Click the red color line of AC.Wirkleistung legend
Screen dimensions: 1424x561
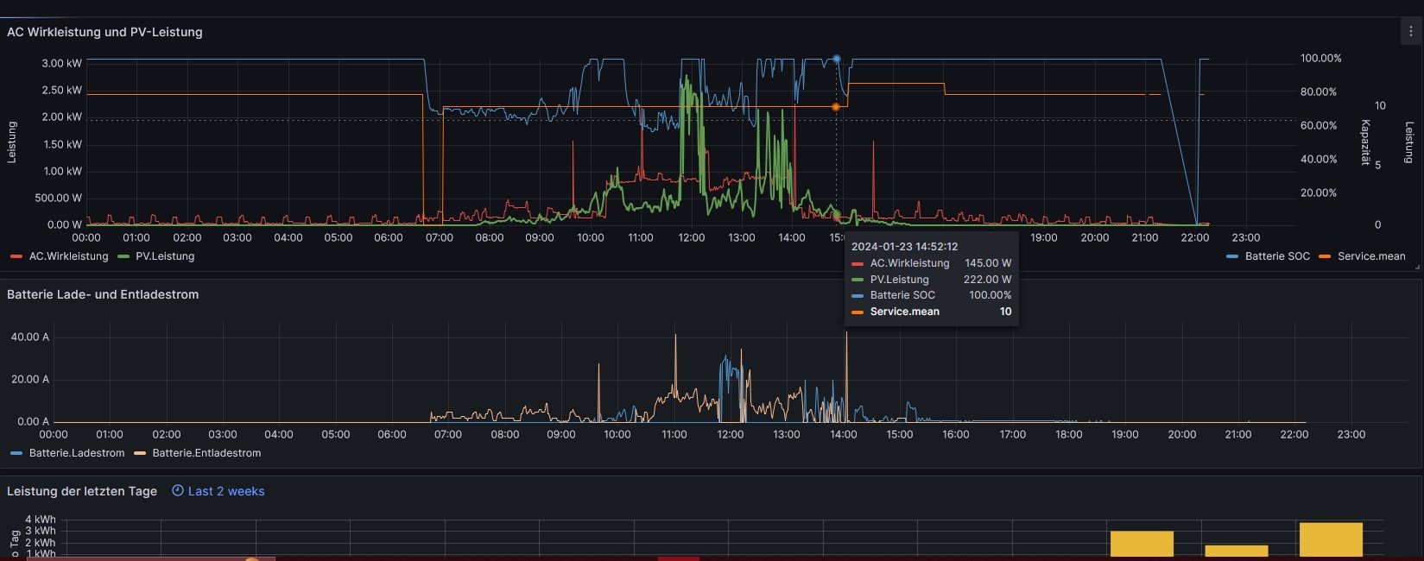pyautogui.click(x=16, y=256)
